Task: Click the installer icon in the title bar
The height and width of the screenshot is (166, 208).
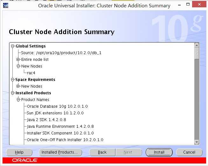Action: coord(6,5)
